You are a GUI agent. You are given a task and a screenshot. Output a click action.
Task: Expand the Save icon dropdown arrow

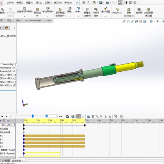[104, 2]
